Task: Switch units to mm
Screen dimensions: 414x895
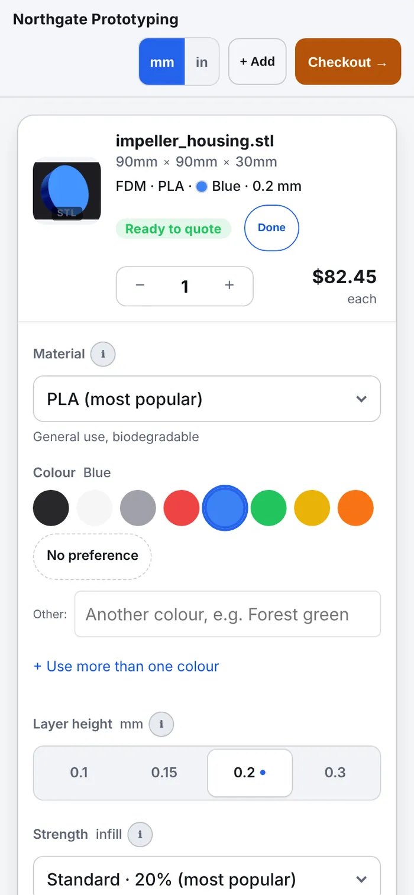Action: click(x=162, y=62)
